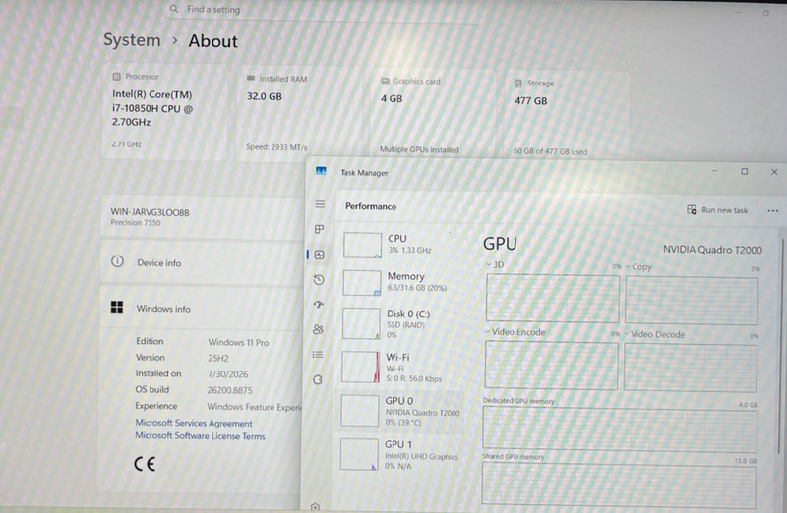
Task: Click System in the Settings breadcrumb
Action: (132, 40)
